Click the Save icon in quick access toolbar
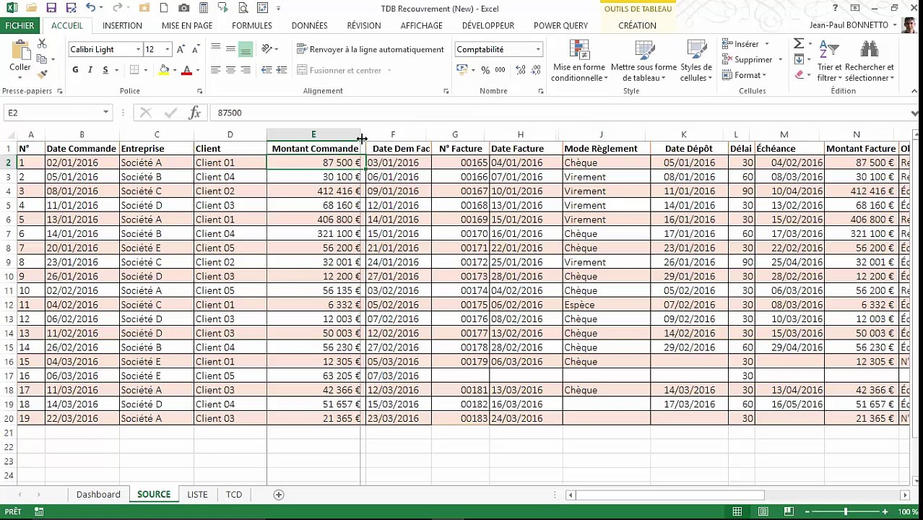 point(51,8)
